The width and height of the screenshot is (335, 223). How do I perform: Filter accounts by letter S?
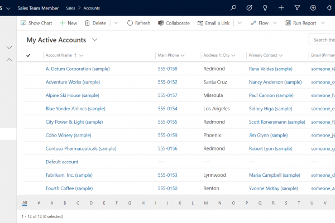pos(286,203)
